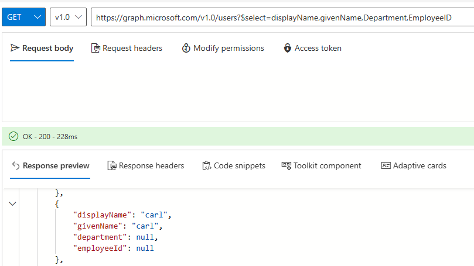Open the Modify permissions tab

pos(223,49)
